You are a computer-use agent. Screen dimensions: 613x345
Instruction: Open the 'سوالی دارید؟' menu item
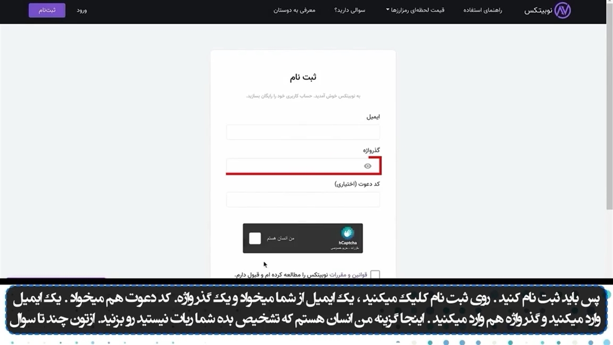click(x=350, y=10)
